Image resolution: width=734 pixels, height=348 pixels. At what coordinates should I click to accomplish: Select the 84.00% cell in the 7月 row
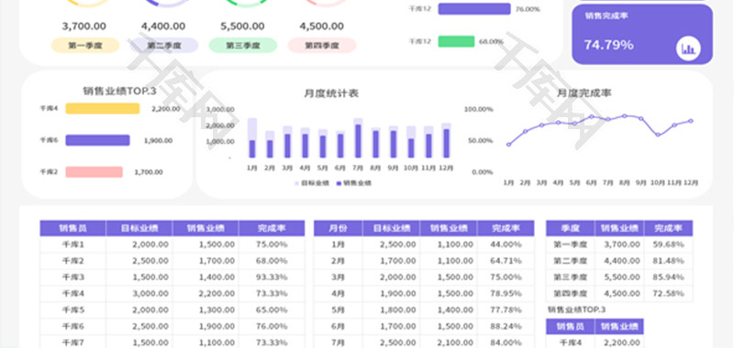(x=506, y=343)
